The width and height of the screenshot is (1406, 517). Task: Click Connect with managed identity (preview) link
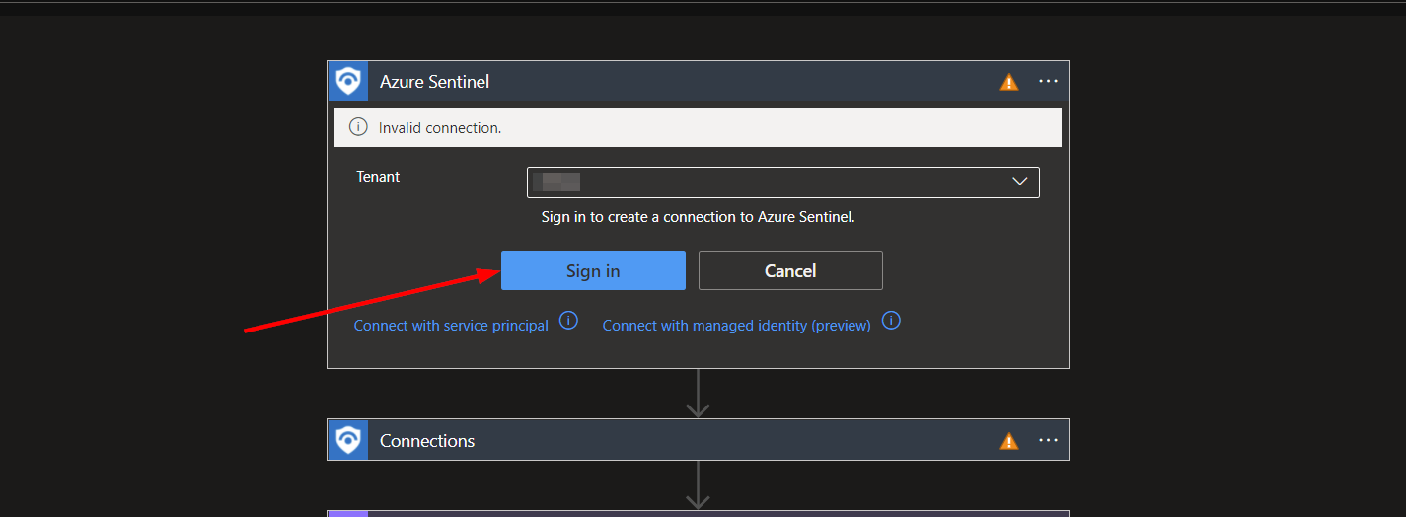tap(737, 326)
